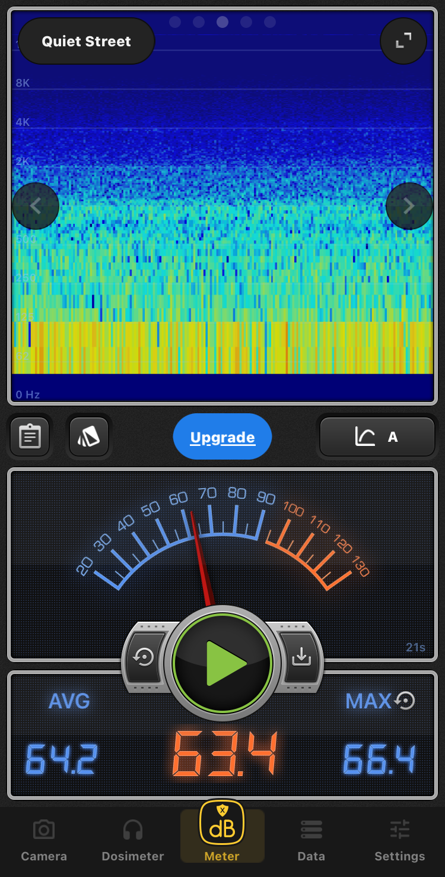
Task: Tap the Quiet Street label button
Action: point(87,42)
